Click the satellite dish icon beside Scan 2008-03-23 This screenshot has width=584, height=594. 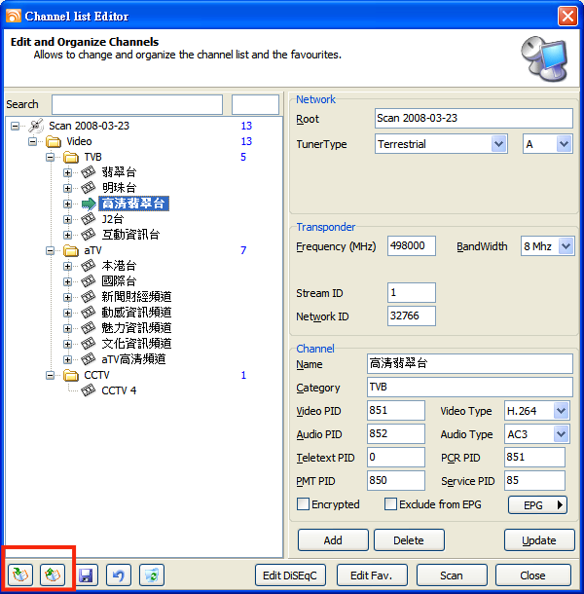coord(36,126)
